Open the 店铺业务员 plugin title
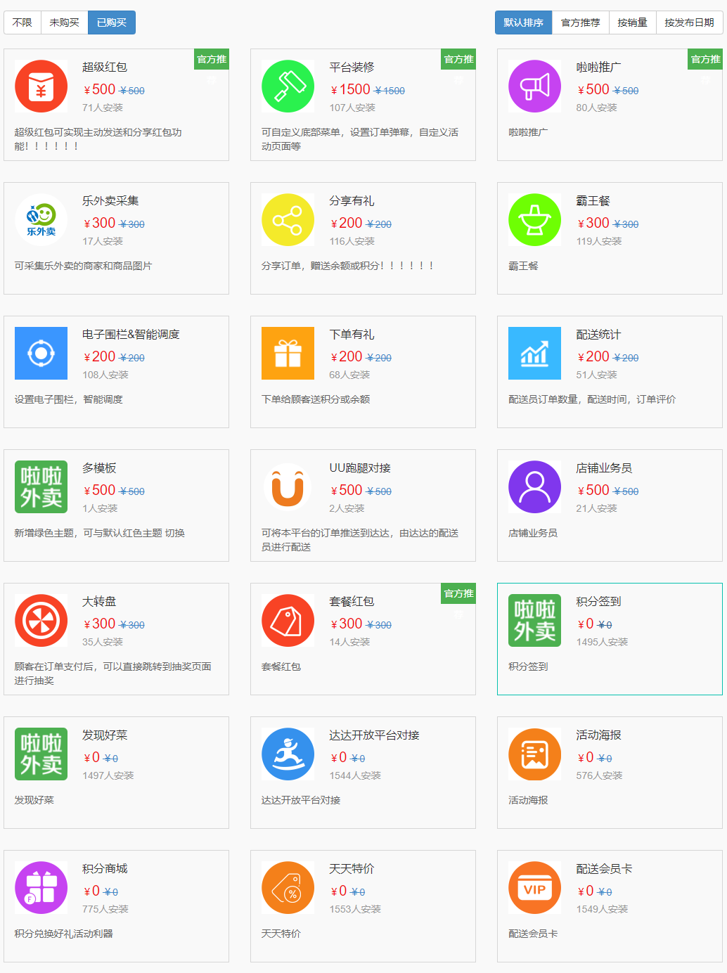 [603, 468]
